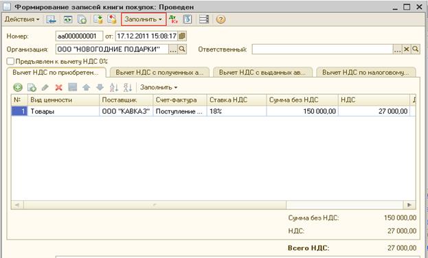The image size is (428, 258).
Task: Open the Заполнить dropdown above the table
Action: point(159,88)
